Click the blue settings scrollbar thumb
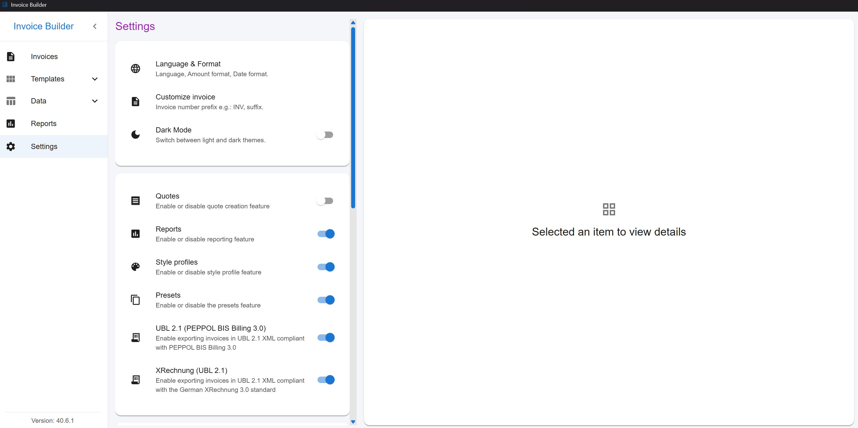The height and width of the screenshot is (428, 858). point(353,117)
